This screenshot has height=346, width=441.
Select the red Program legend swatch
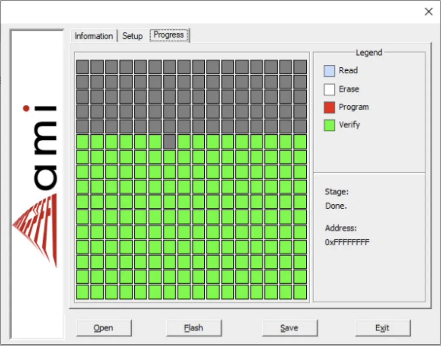(x=329, y=107)
